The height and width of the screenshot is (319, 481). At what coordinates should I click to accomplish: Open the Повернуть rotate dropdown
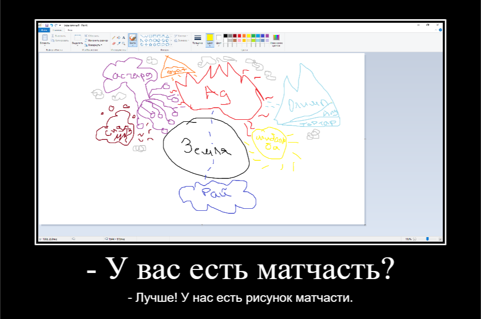click(x=93, y=45)
